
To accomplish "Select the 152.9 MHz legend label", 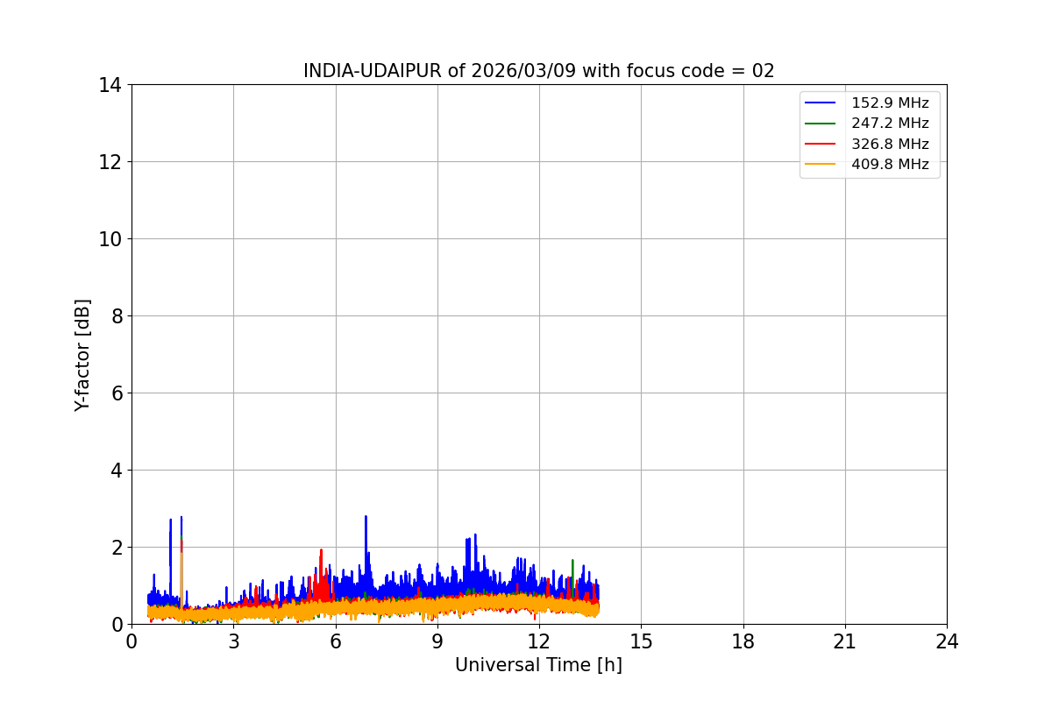I will point(890,103).
